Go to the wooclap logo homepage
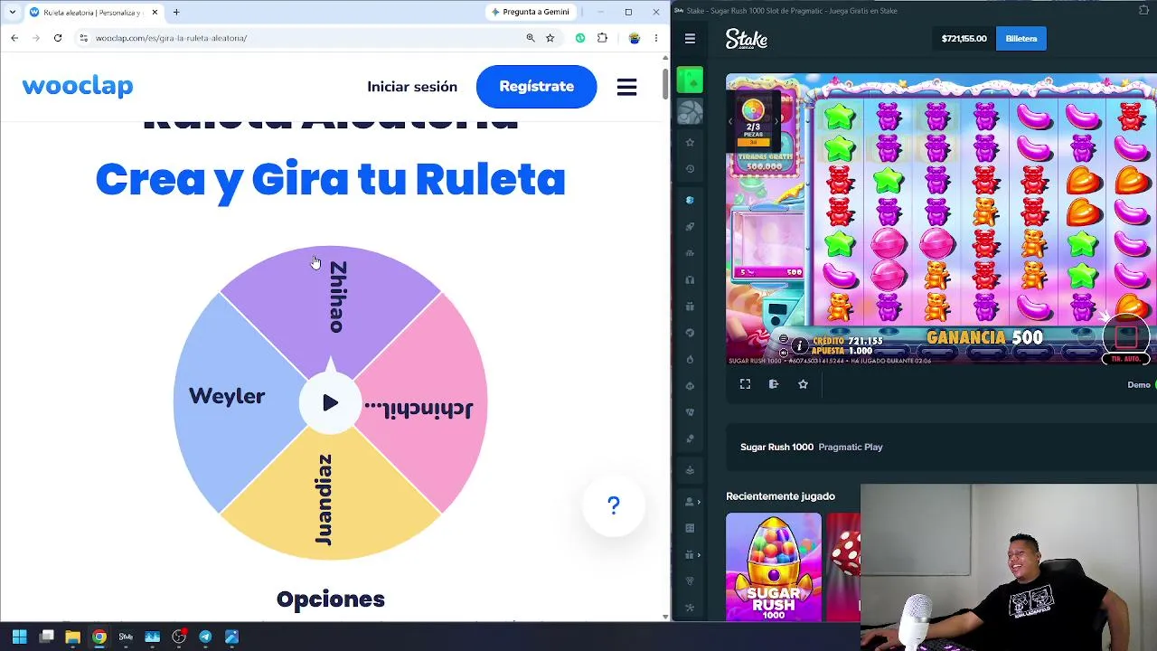Viewport: 1157px width, 651px height. [78, 87]
